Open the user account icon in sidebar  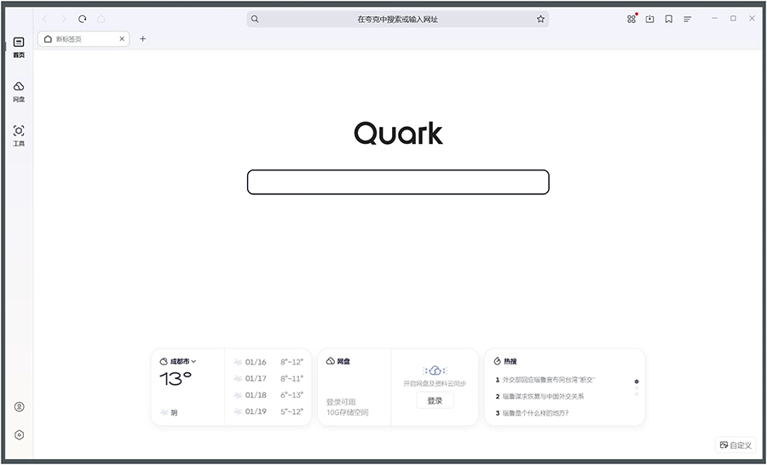coord(19,407)
